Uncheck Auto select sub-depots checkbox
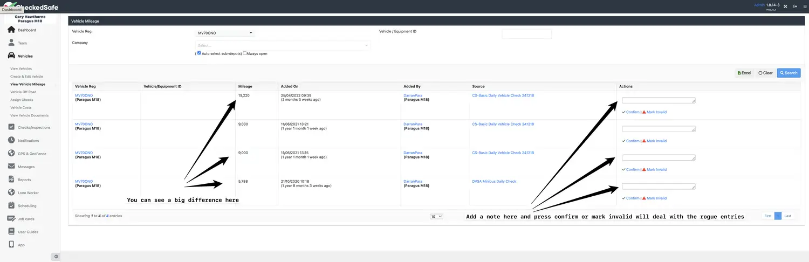The width and height of the screenshot is (809, 262). (199, 53)
